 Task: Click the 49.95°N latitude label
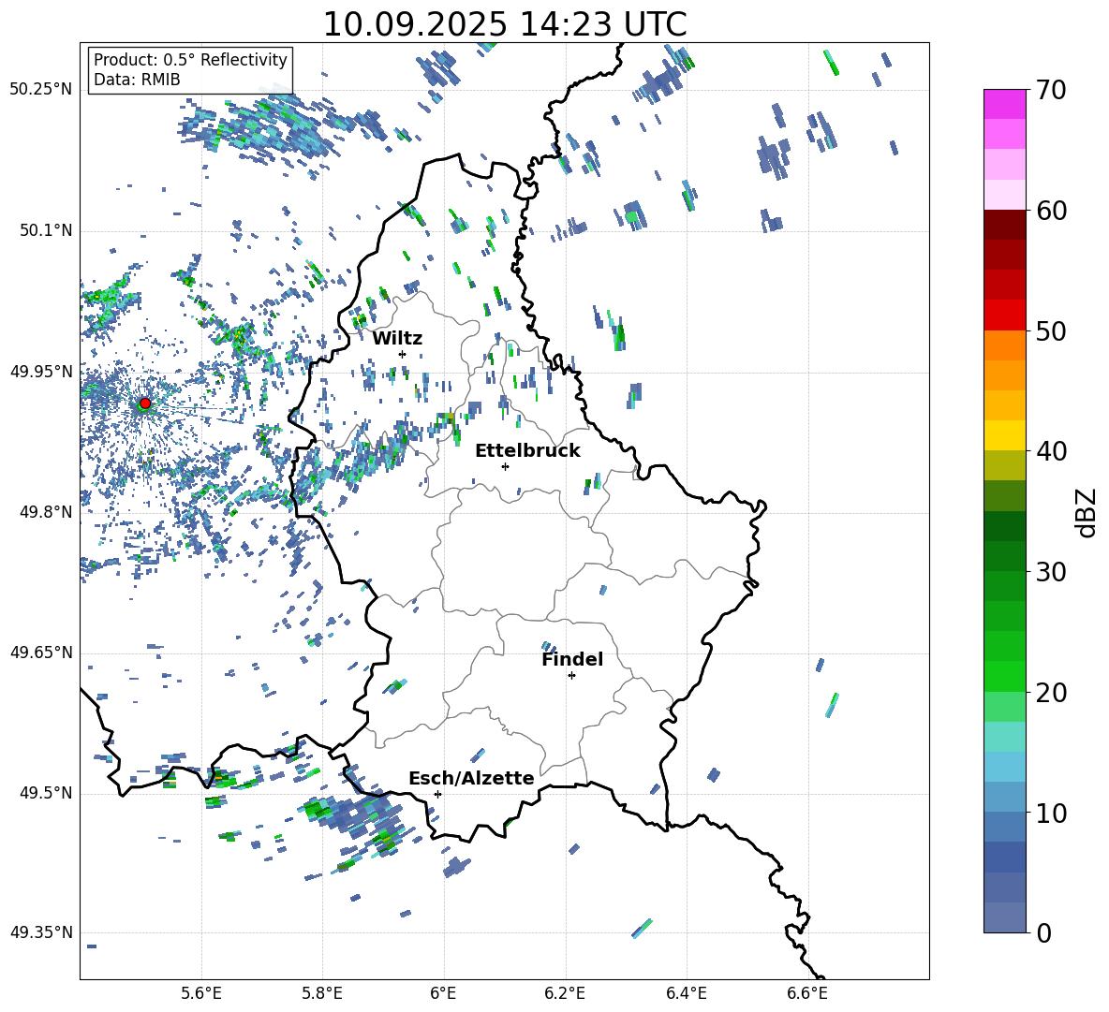[41, 372]
